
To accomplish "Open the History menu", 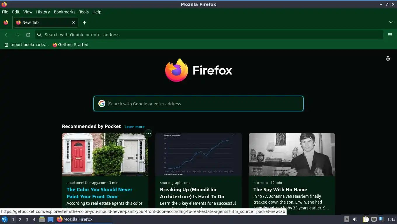I will (43, 12).
